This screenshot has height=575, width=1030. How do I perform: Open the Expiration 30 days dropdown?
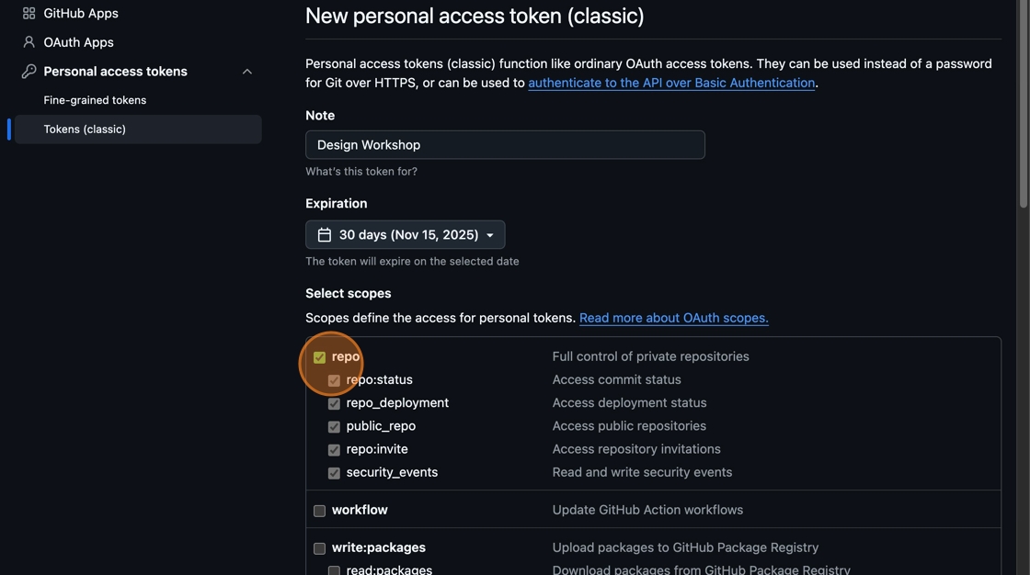click(405, 235)
